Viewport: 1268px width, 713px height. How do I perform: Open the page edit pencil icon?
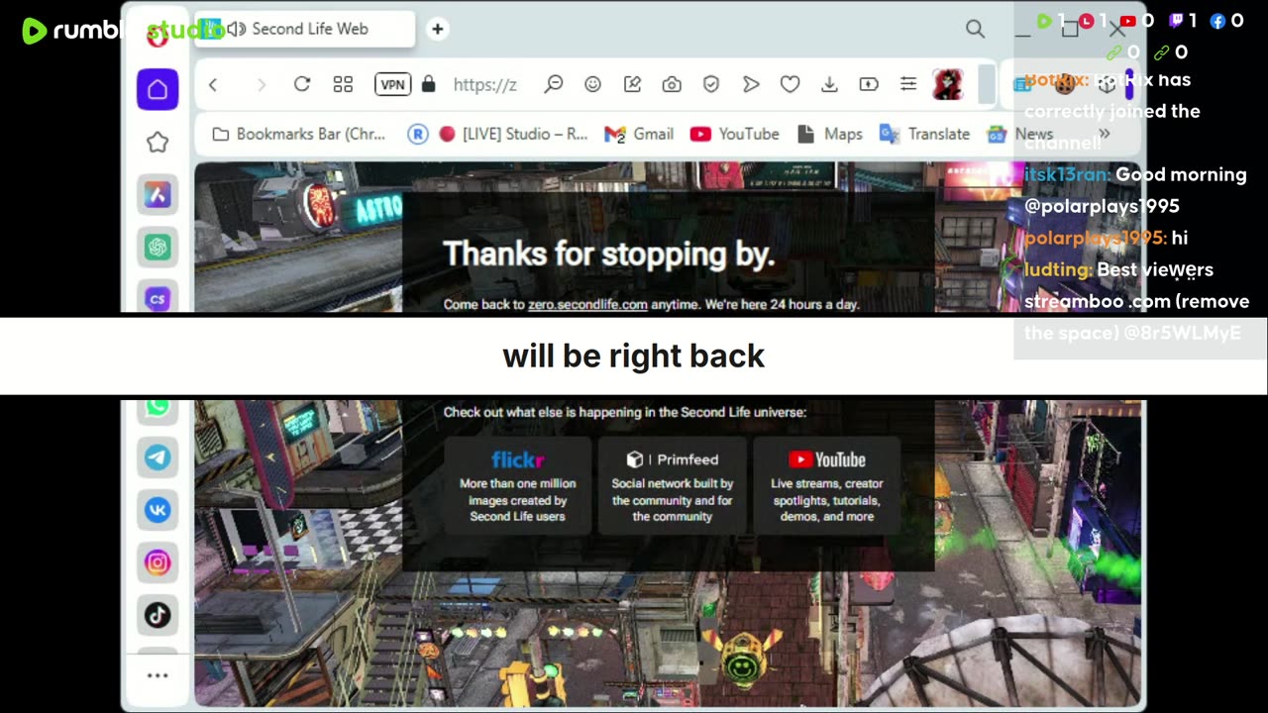632,85
